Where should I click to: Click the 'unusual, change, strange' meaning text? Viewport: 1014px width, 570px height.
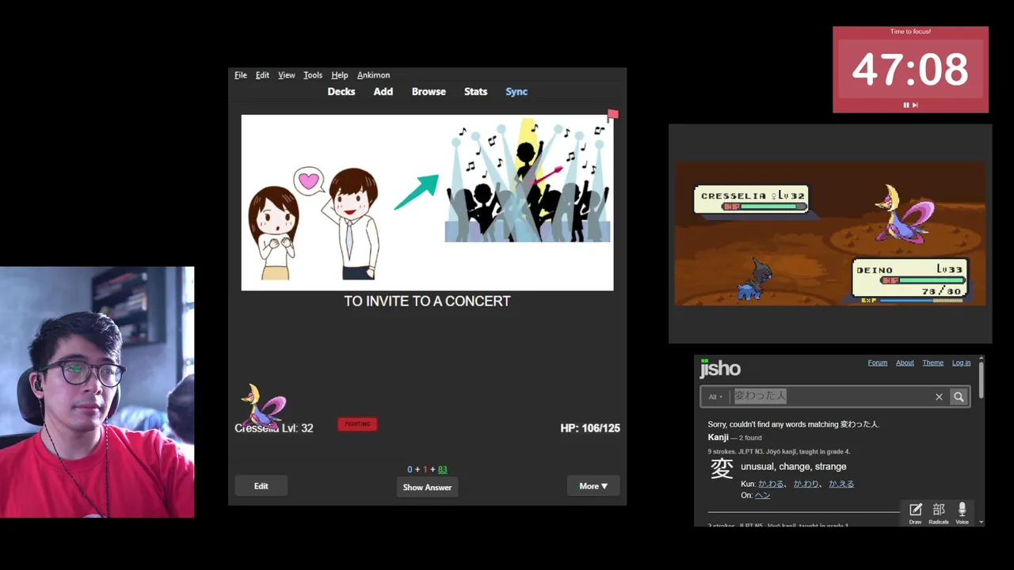[x=793, y=466]
